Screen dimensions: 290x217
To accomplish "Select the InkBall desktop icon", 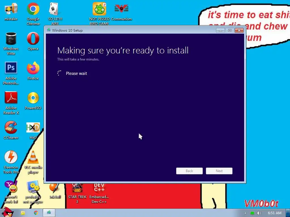I will (55, 191).
